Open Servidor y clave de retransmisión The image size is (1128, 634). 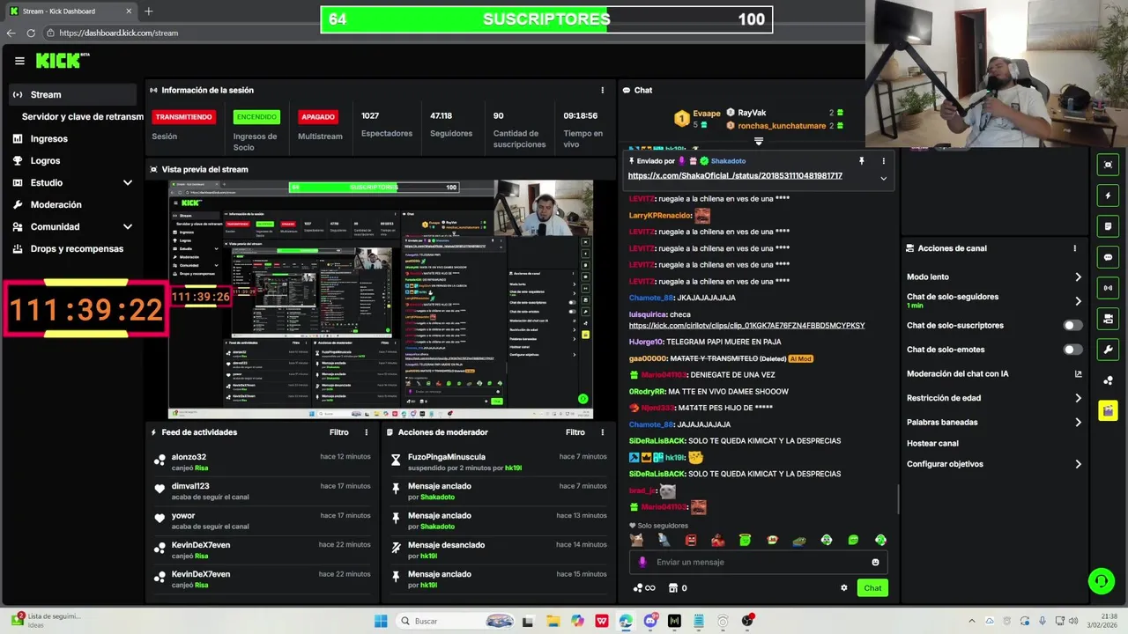click(83, 116)
